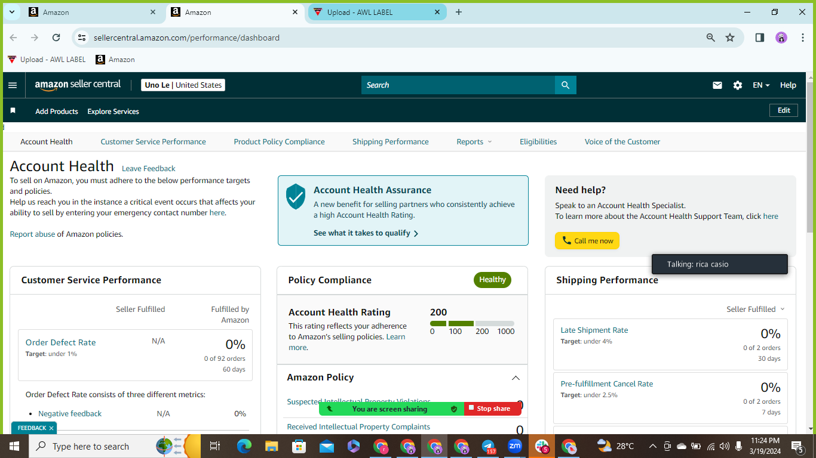Screen dimensions: 816x458
Task: View the Voice of the Customer tab
Action: [622, 142]
